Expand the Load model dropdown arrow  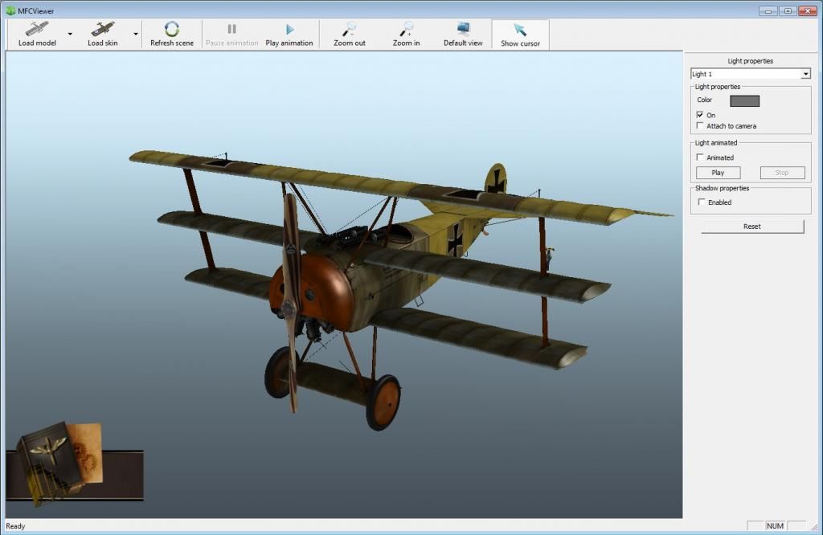click(x=70, y=35)
